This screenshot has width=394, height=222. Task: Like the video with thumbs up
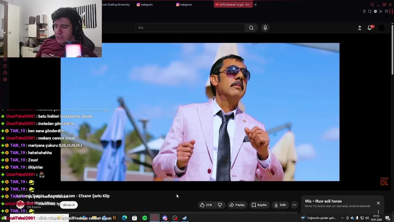click(206, 205)
